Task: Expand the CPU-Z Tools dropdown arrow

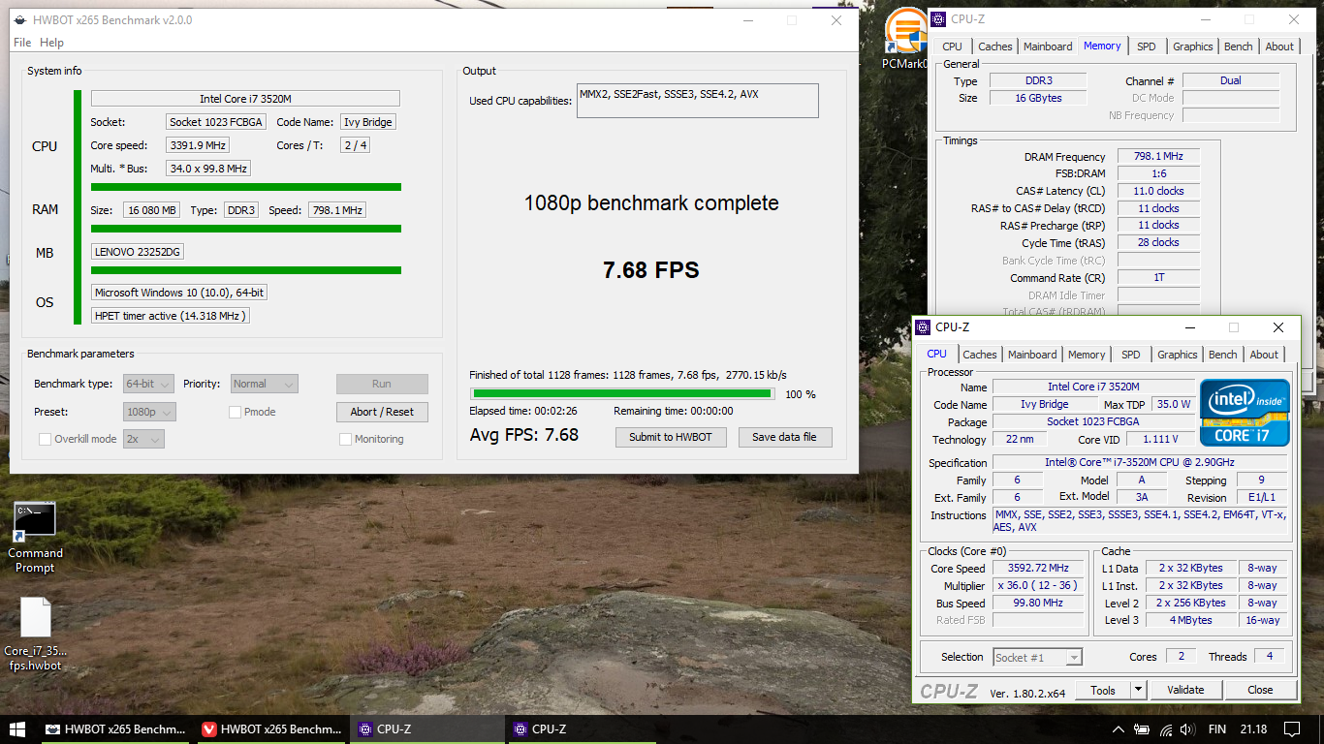Action: pyautogui.click(x=1139, y=690)
